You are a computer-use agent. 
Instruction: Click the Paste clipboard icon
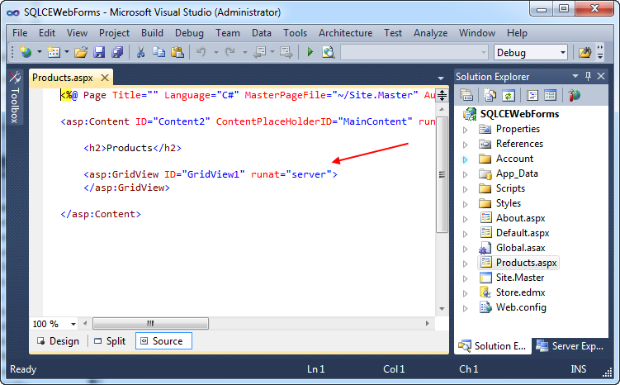pos(177,52)
